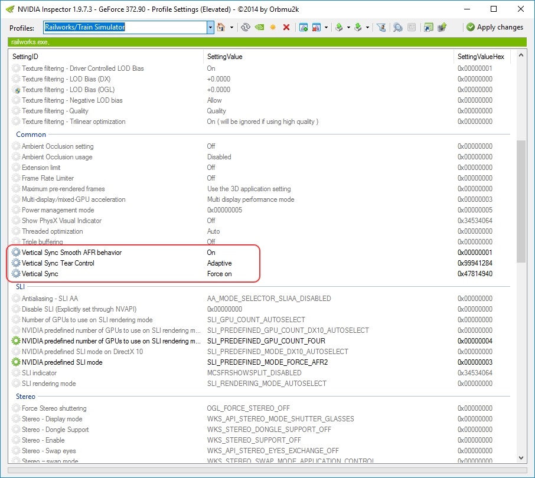Click gear icon of Frame Rate Limiter
This screenshot has width=535, height=478.
pyautogui.click(x=16, y=178)
